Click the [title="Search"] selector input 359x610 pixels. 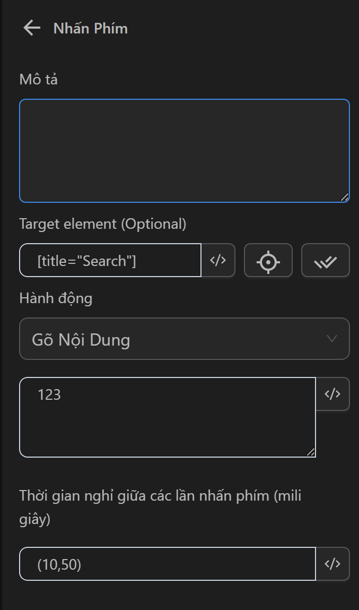coord(110,261)
